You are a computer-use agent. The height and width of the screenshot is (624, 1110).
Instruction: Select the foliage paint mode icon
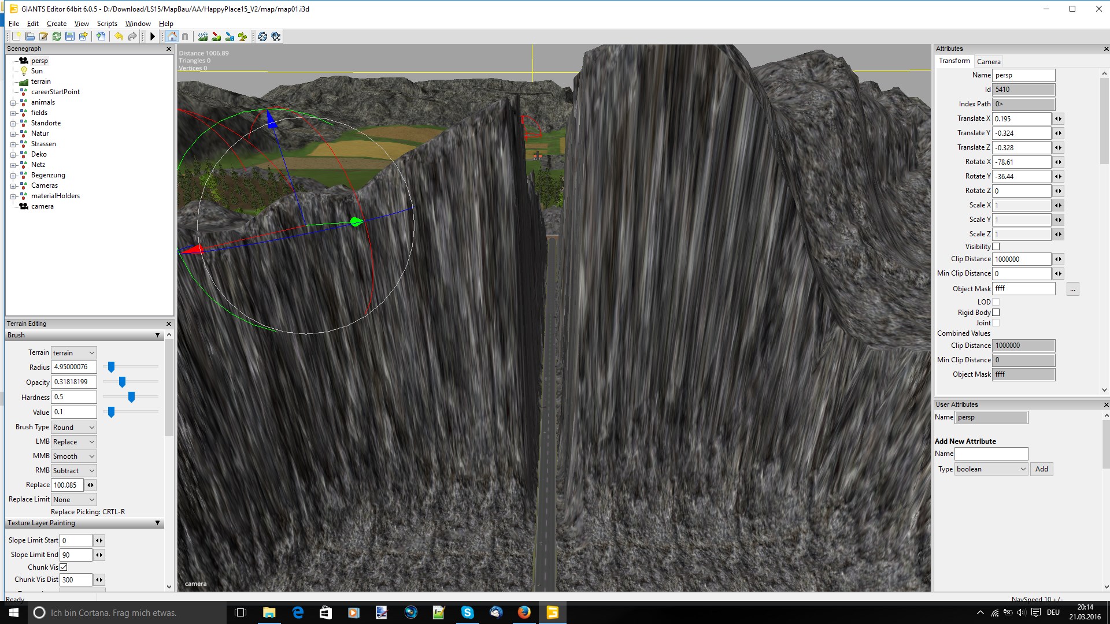pos(243,36)
